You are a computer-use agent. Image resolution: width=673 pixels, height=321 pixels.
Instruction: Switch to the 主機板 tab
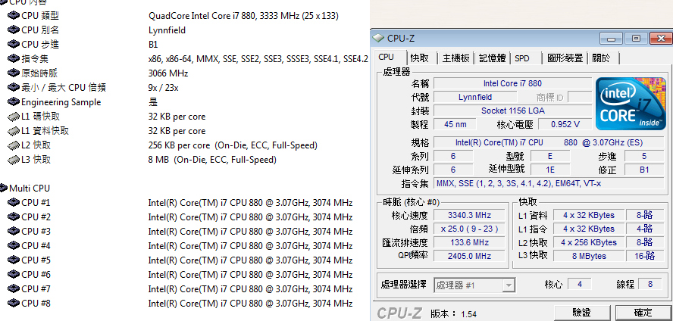pos(455,58)
